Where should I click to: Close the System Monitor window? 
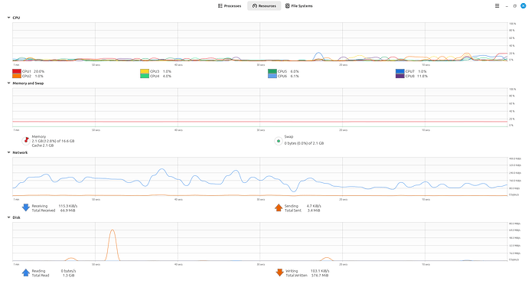523,5
